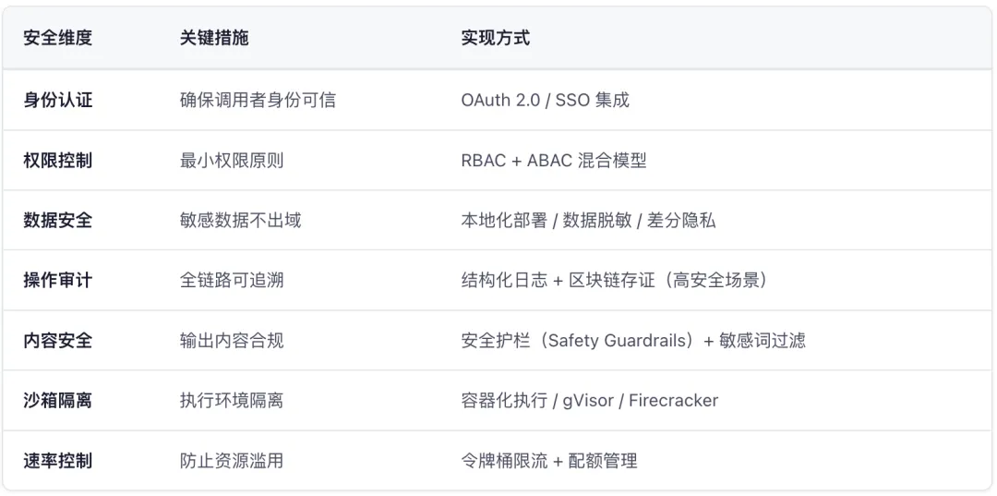Click the 关键措施 column header

(214, 38)
